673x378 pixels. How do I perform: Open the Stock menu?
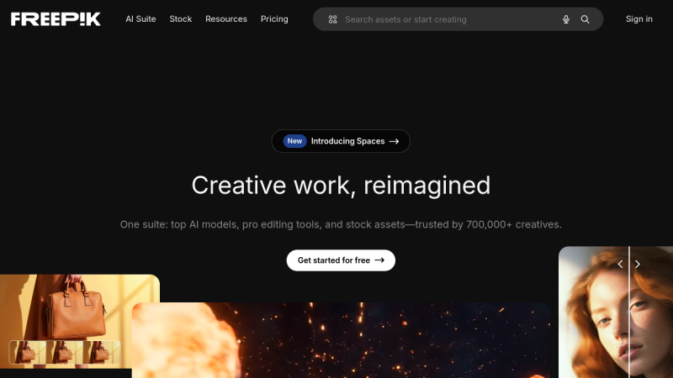coord(181,18)
